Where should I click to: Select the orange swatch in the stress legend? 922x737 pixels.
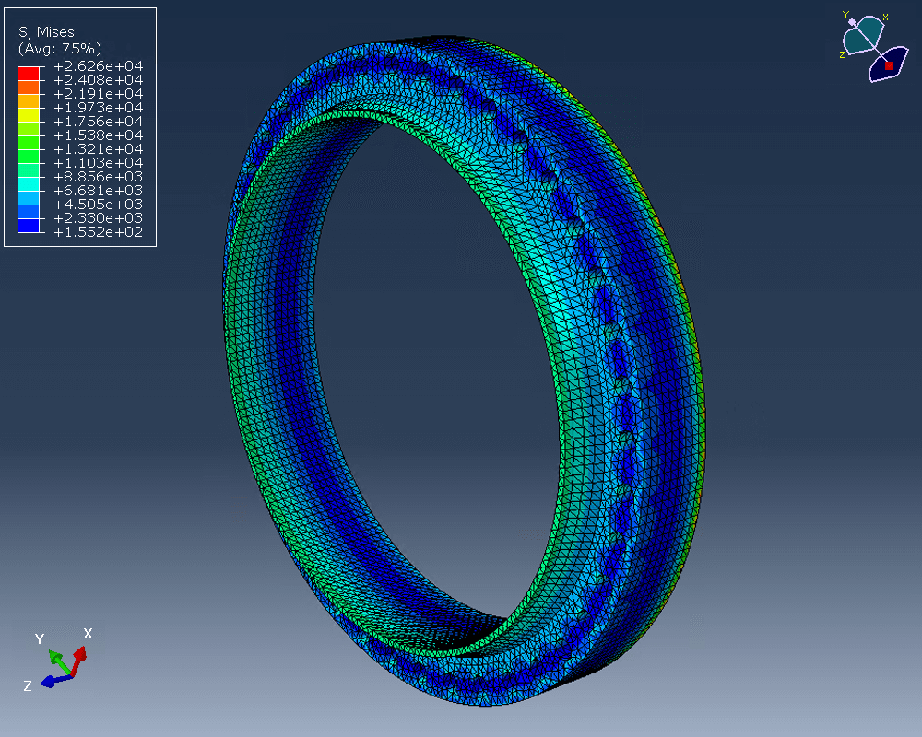[x=29, y=88]
